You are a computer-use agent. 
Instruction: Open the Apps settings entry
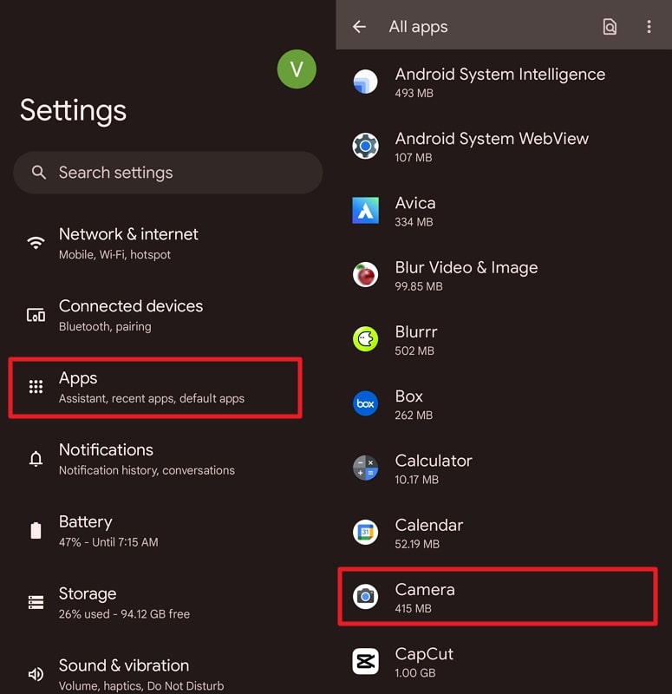(x=154, y=386)
